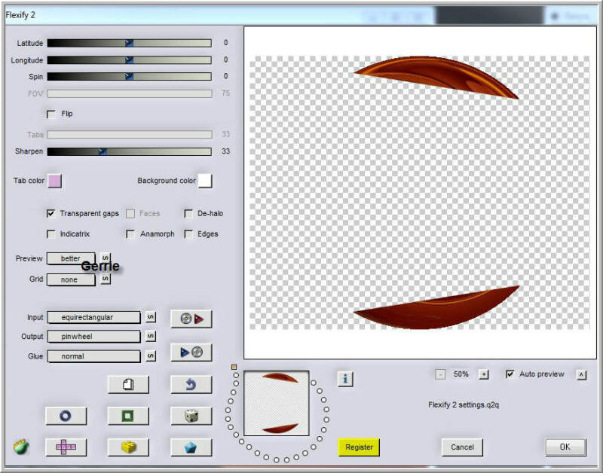Click the 50% zoom value
Image resolution: width=603 pixels, height=473 pixels.
pyautogui.click(x=461, y=374)
